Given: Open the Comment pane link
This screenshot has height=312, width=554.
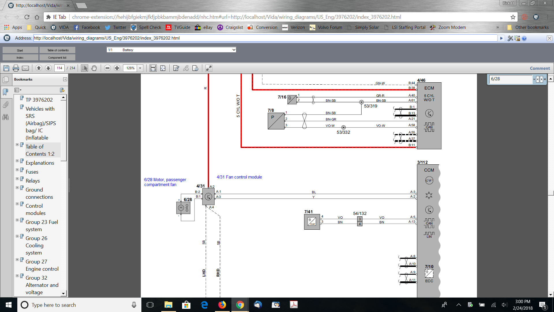Looking at the screenshot, I should tap(540, 68).
